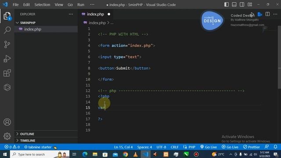
Task: Split the editor right
Action: (x=267, y=14)
